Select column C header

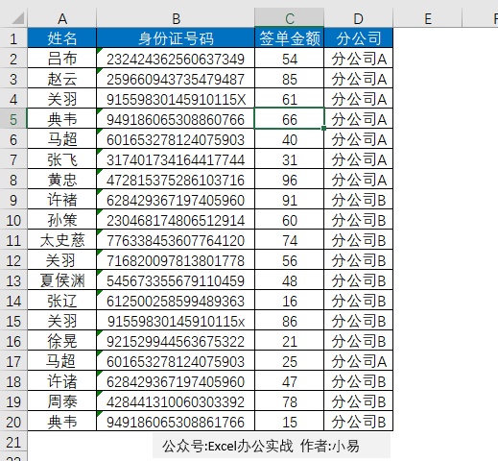[290, 18]
